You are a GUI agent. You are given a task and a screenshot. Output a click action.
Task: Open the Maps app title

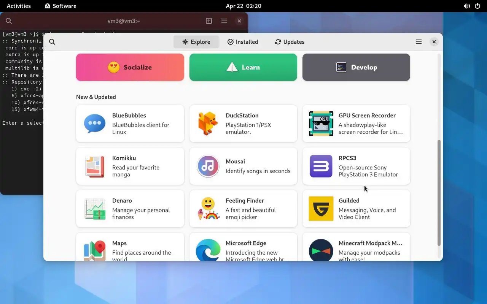(119, 243)
